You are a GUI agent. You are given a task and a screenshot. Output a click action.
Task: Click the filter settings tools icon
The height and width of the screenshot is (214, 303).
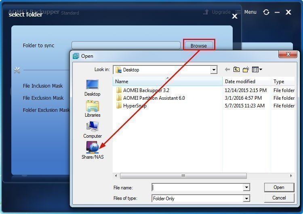coord(17,70)
